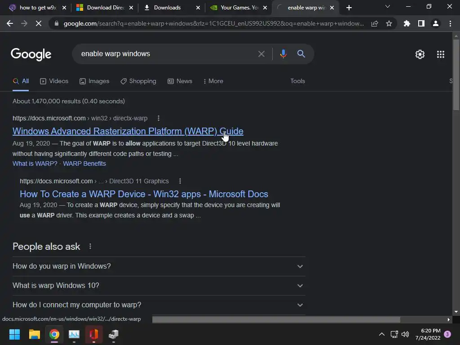This screenshot has width=460, height=345.
Task: Open options for Direct3D 11 Graphics result
Action: click(x=180, y=181)
